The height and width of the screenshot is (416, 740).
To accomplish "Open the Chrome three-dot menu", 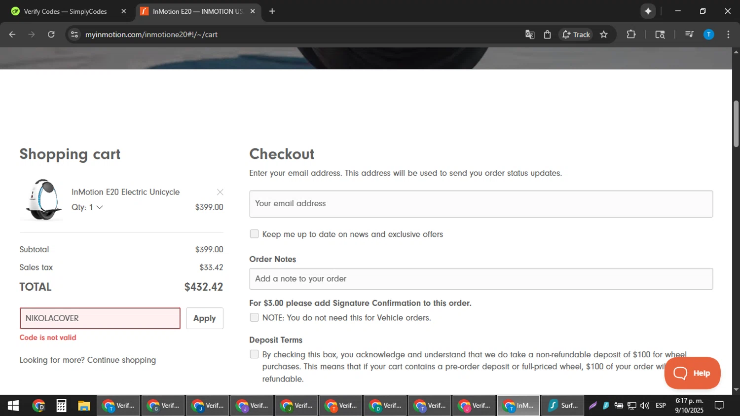I will point(728,35).
